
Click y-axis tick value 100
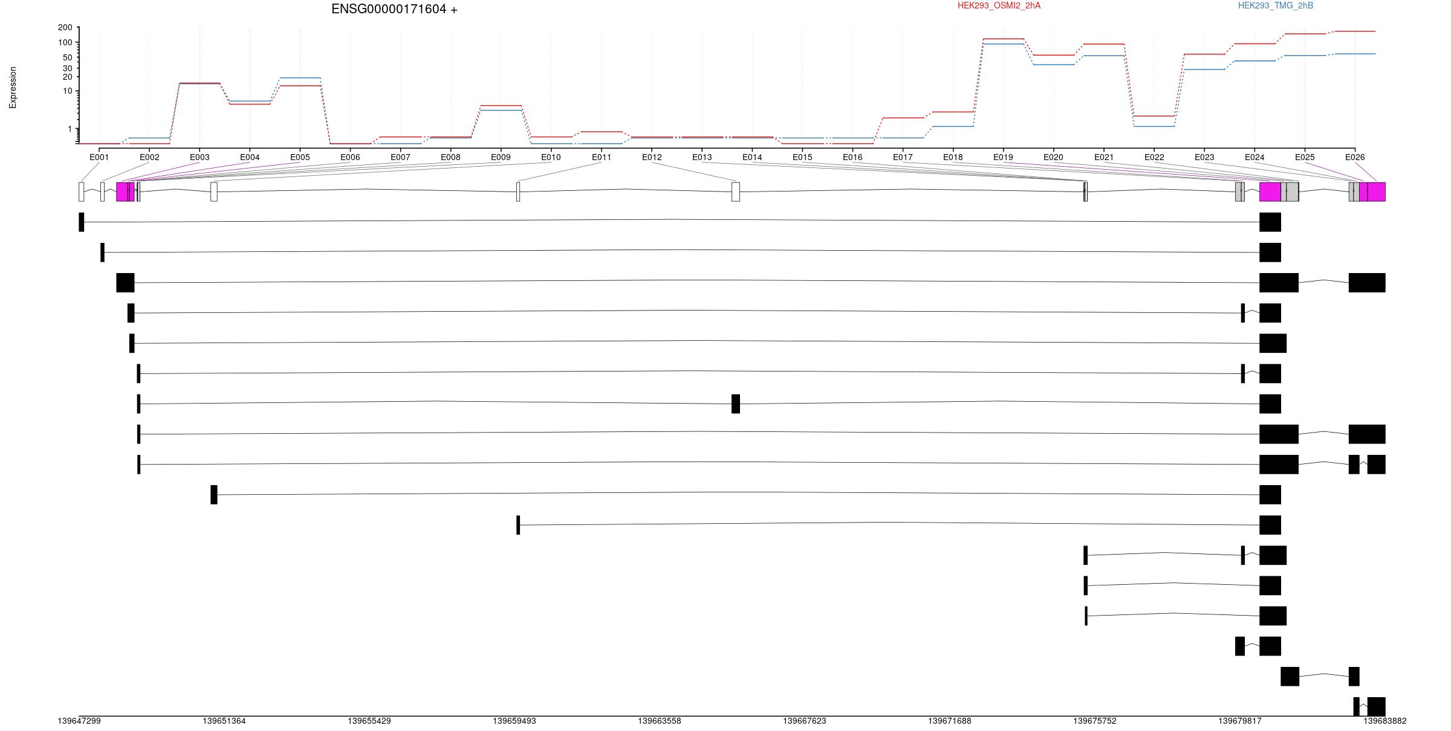65,43
